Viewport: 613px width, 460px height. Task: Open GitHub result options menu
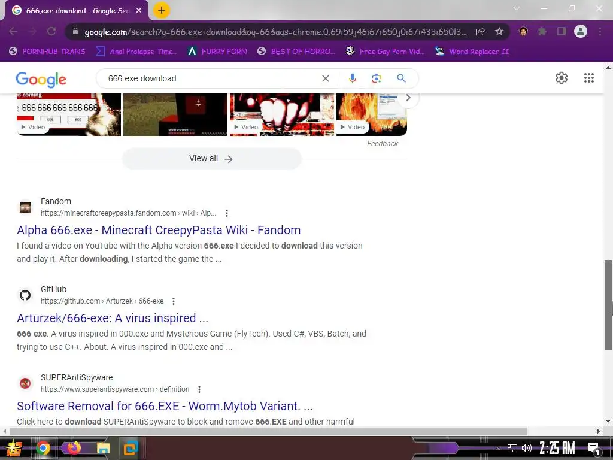pos(174,301)
